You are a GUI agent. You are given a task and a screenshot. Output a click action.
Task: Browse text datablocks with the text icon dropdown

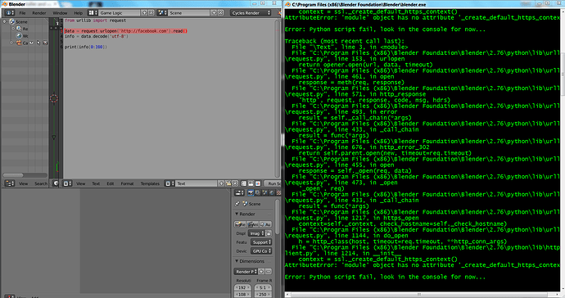[169, 183]
